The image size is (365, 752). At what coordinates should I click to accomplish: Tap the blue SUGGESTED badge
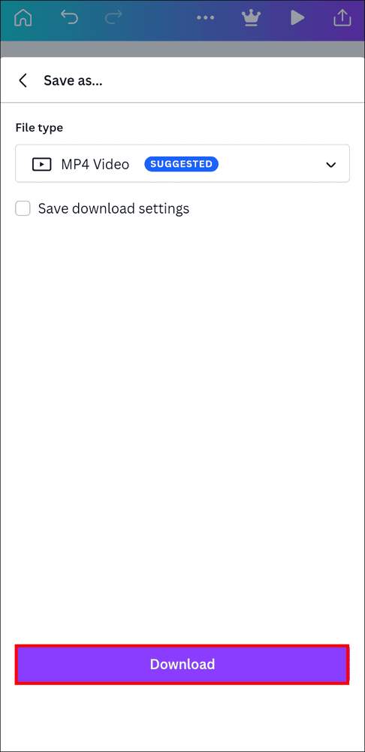(x=182, y=164)
